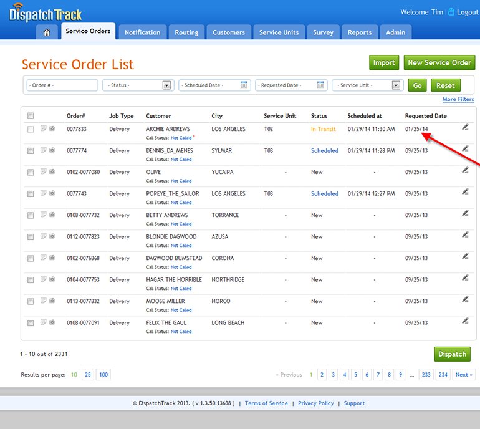Expand More Filters options

point(458,99)
